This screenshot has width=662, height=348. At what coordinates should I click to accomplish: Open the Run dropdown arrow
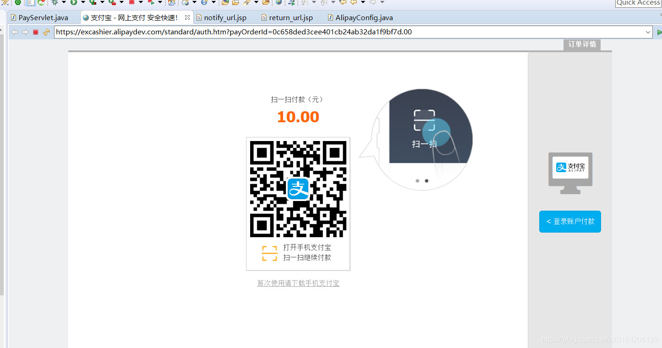coord(82,2)
